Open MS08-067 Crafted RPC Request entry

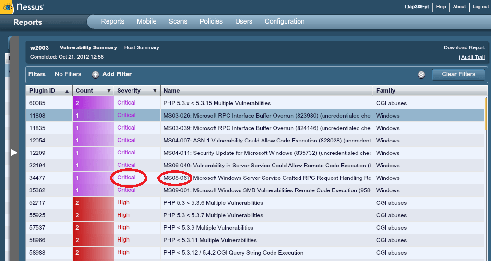coord(267,178)
